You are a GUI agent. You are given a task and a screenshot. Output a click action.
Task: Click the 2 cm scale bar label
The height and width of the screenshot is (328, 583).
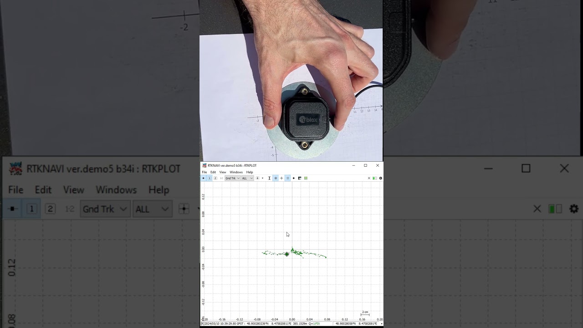[365, 312]
